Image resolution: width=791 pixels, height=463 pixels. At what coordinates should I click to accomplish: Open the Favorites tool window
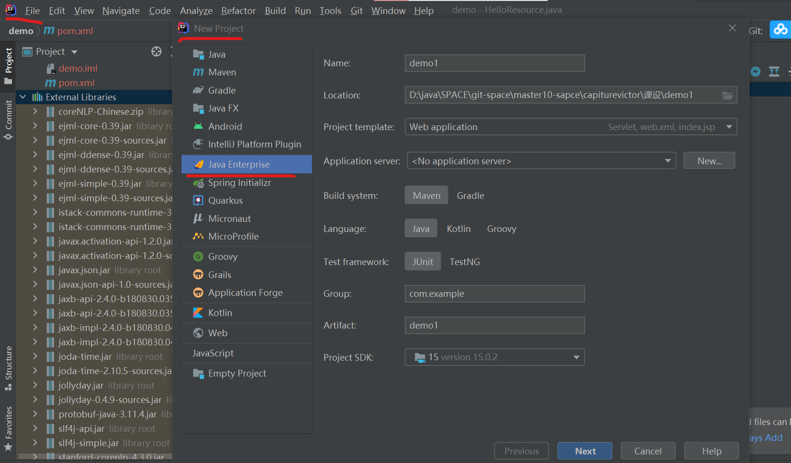(8, 428)
